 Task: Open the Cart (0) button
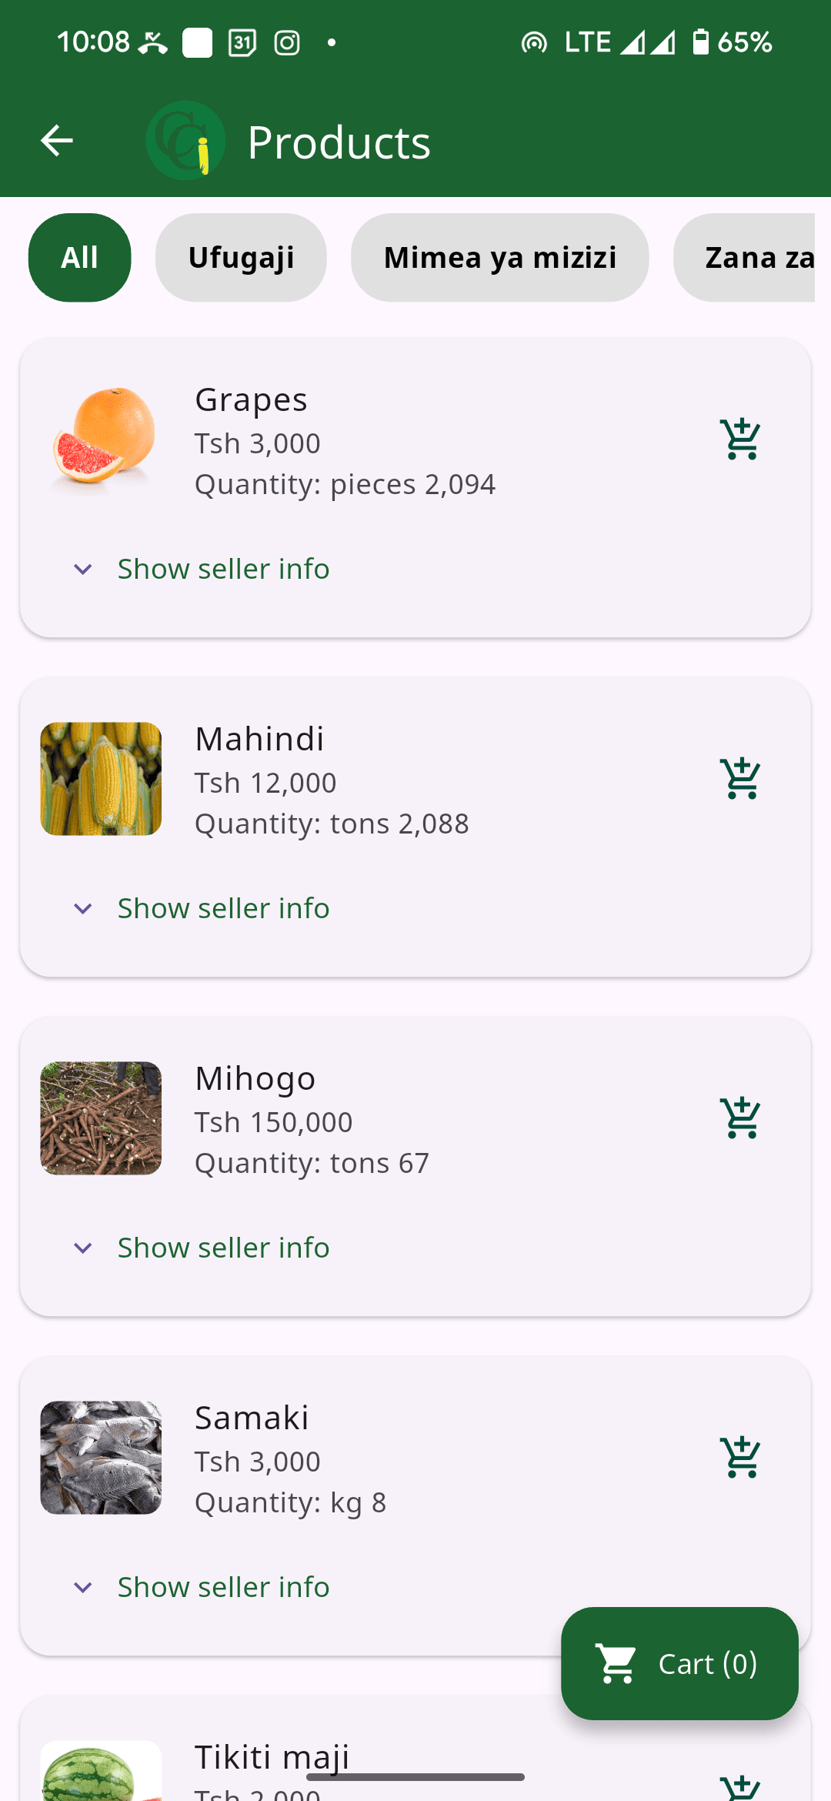pos(679,1664)
